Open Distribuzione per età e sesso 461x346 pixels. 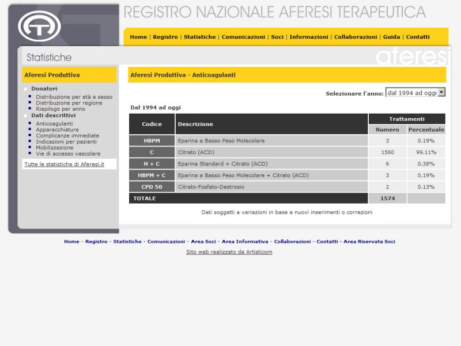(74, 97)
